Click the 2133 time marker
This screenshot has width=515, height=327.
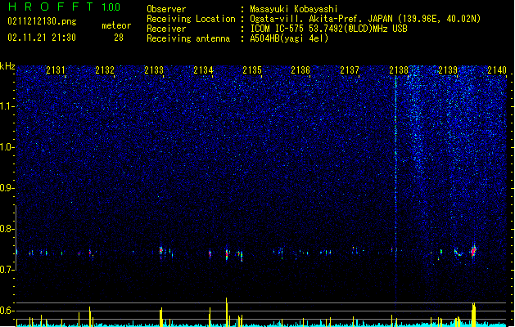154,70
